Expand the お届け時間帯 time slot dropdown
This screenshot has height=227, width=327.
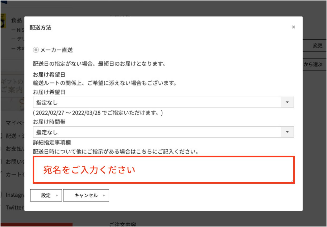pyautogui.click(x=163, y=132)
